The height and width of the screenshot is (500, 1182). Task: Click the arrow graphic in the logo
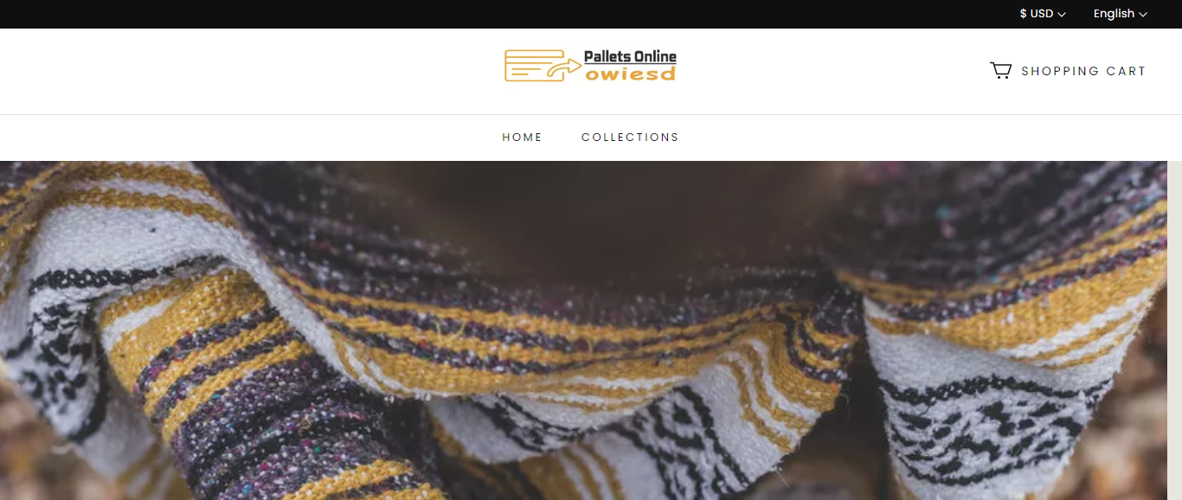(567, 67)
